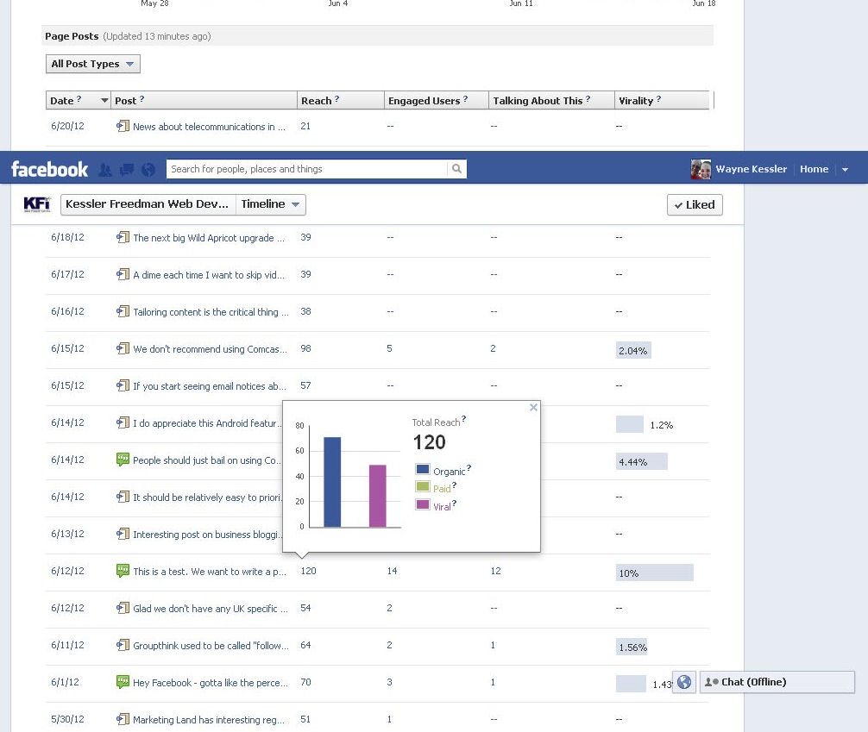The image size is (868, 732).
Task: Open the Timeline dropdown
Action: click(271, 204)
